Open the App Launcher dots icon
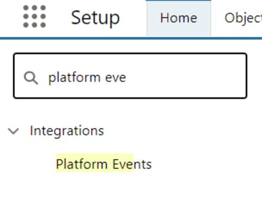Viewport: 262px width, 198px height. point(35,16)
